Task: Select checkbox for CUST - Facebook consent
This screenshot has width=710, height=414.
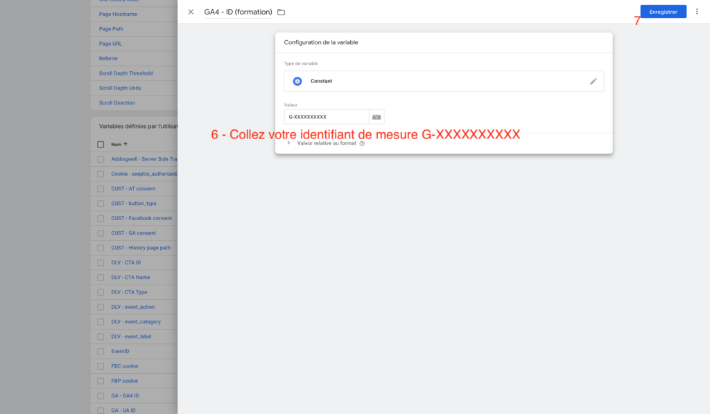Action: pyautogui.click(x=101, y=218)
